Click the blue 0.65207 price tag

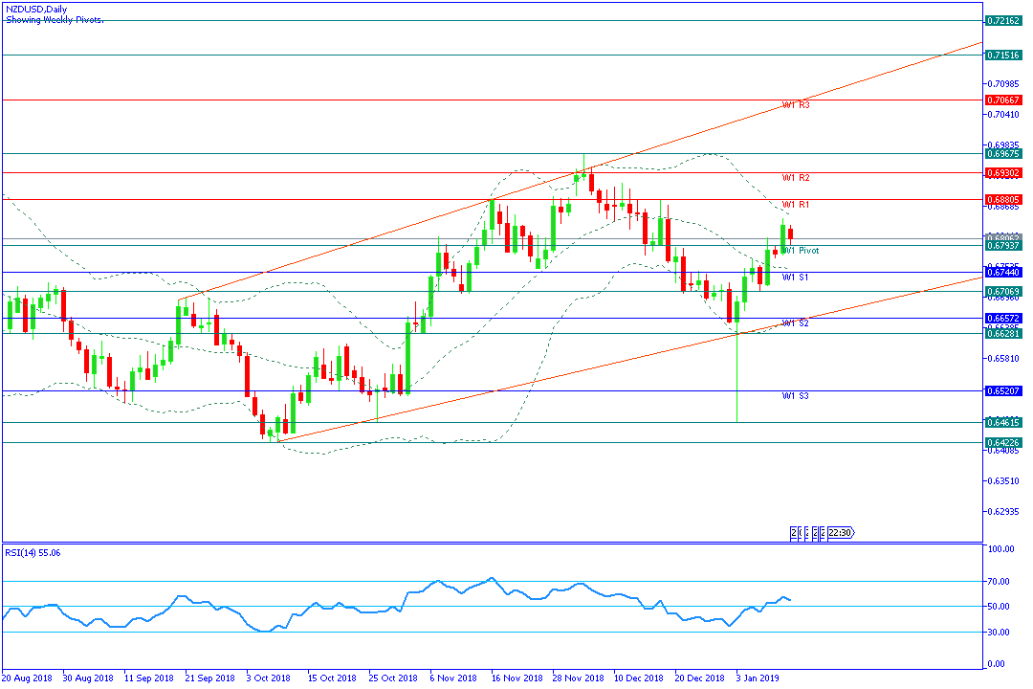1004,390
